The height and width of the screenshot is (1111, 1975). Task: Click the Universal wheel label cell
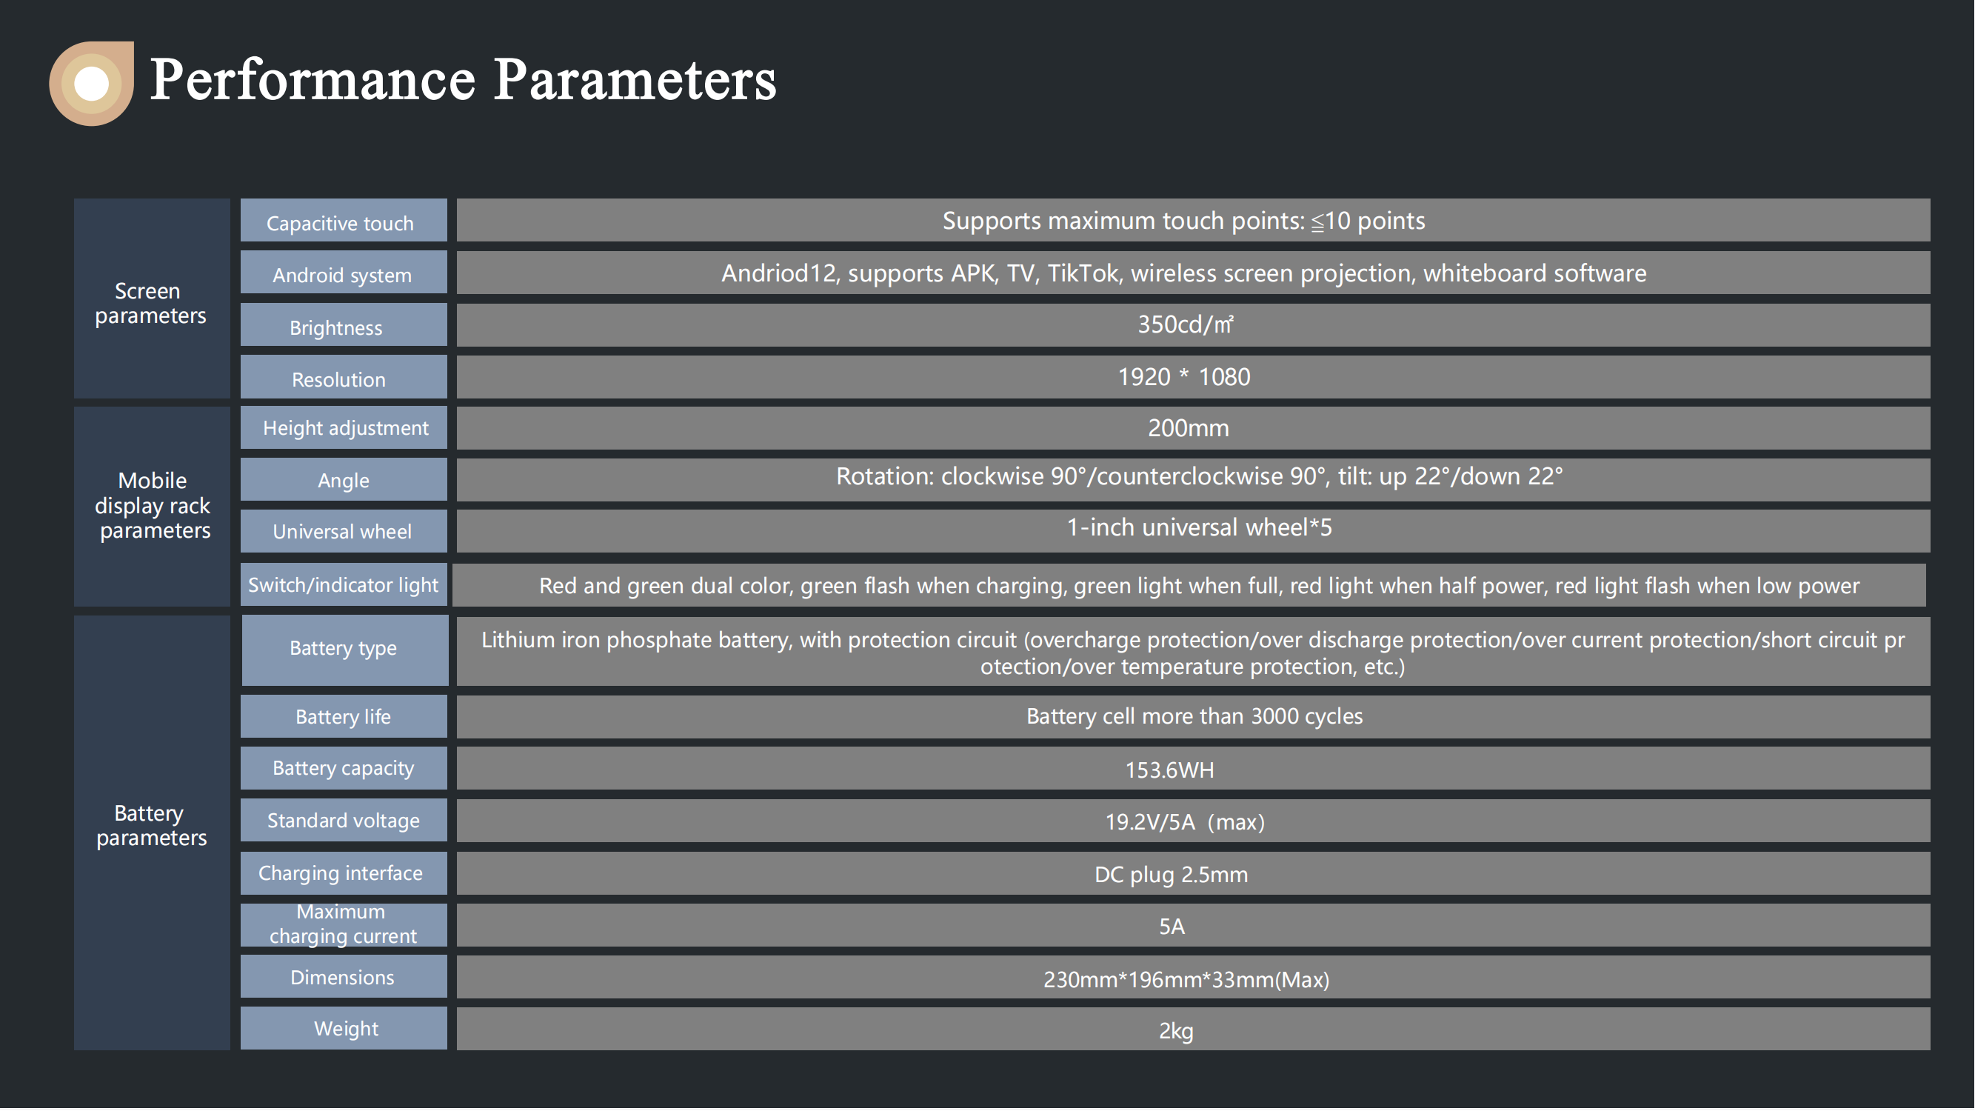[343, 531]
